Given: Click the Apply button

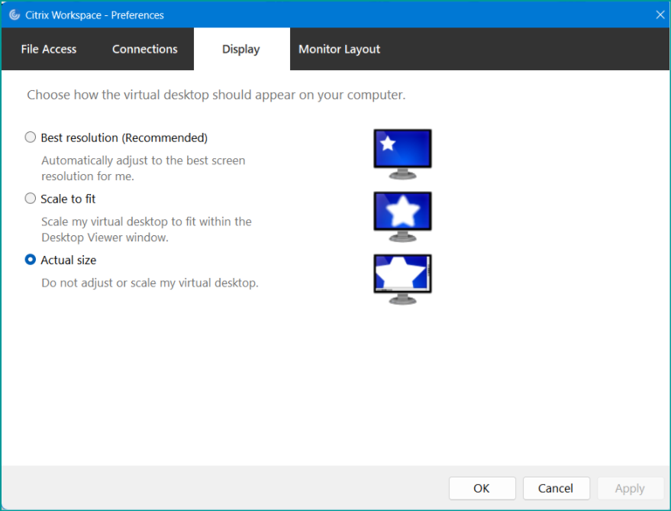Looking at the screenshot, I should pyautogui.click(x=630, y=488).
